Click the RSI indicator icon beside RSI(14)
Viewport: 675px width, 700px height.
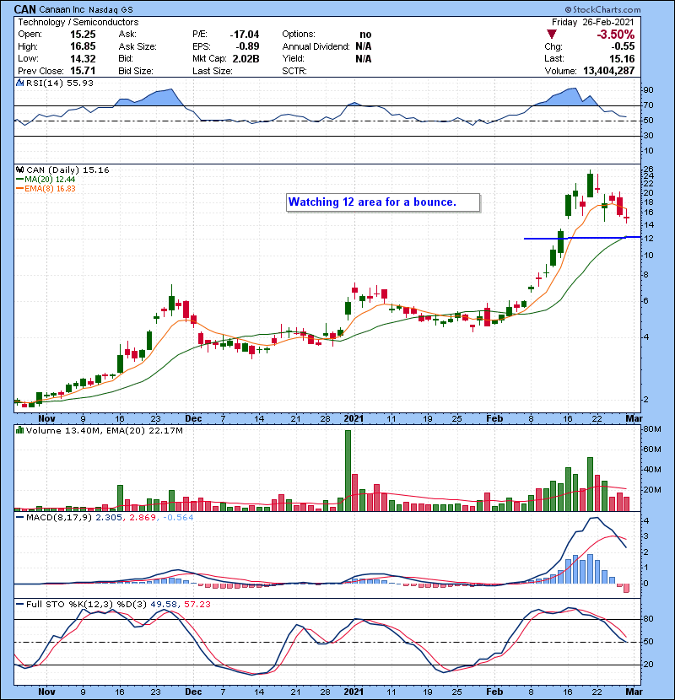pyautogui.click(x=19, y=83)
